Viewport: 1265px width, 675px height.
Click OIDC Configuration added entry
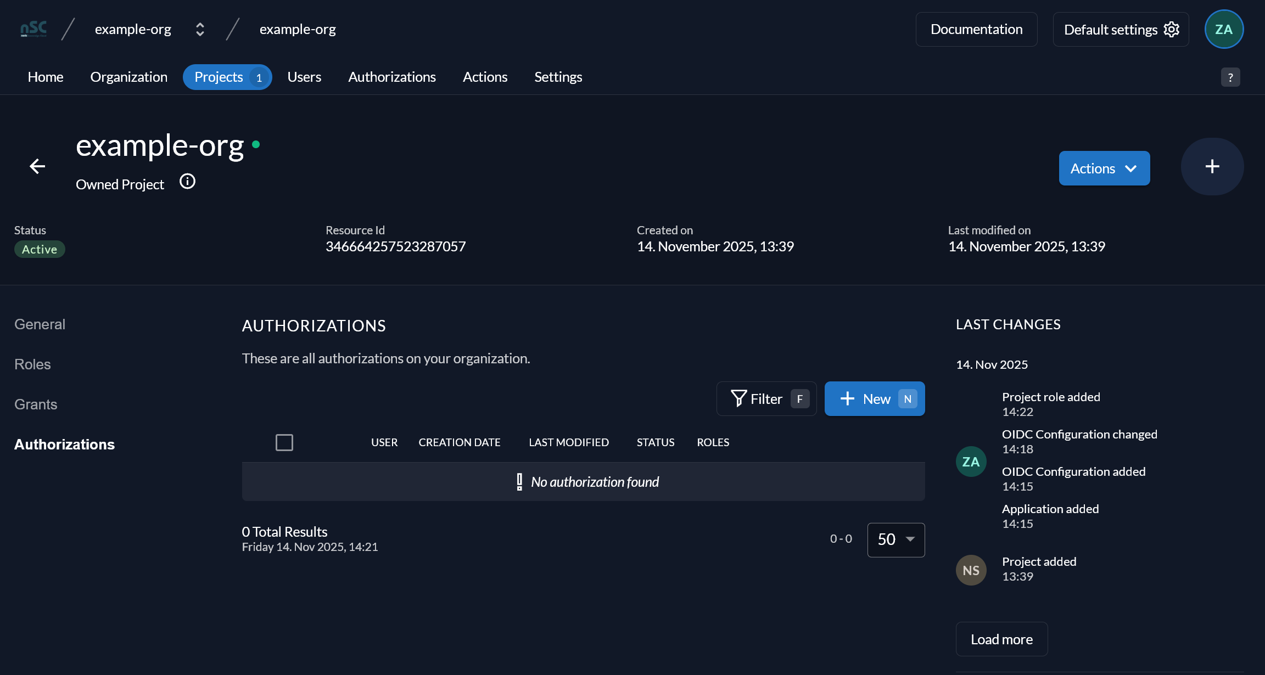[1073, 479]
